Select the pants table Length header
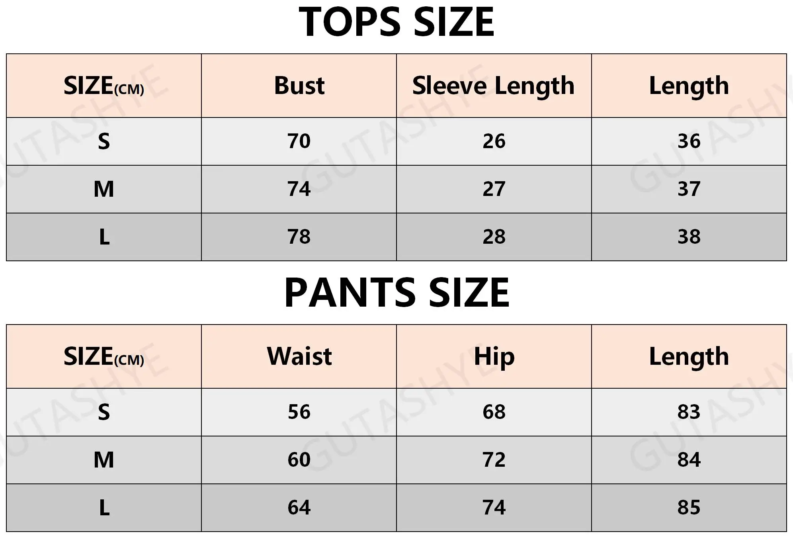 point(689,356)
